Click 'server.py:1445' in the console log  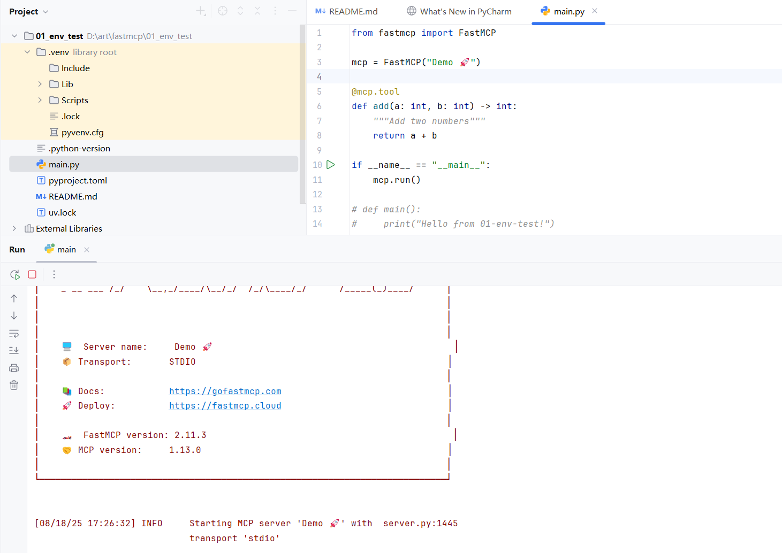pos(421,524)
